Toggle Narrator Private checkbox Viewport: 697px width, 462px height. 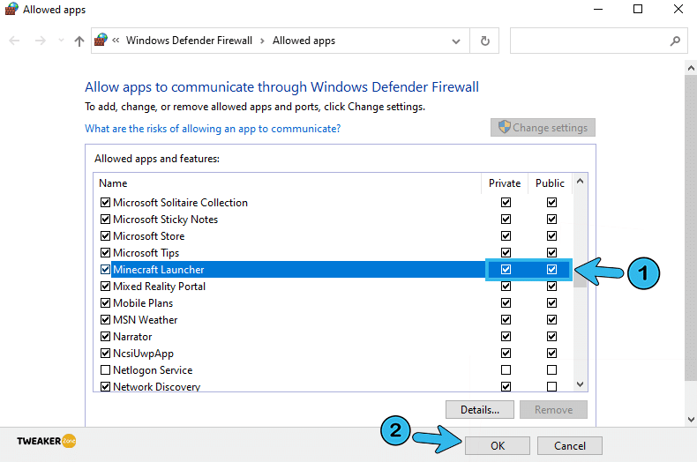click(506, 336)
